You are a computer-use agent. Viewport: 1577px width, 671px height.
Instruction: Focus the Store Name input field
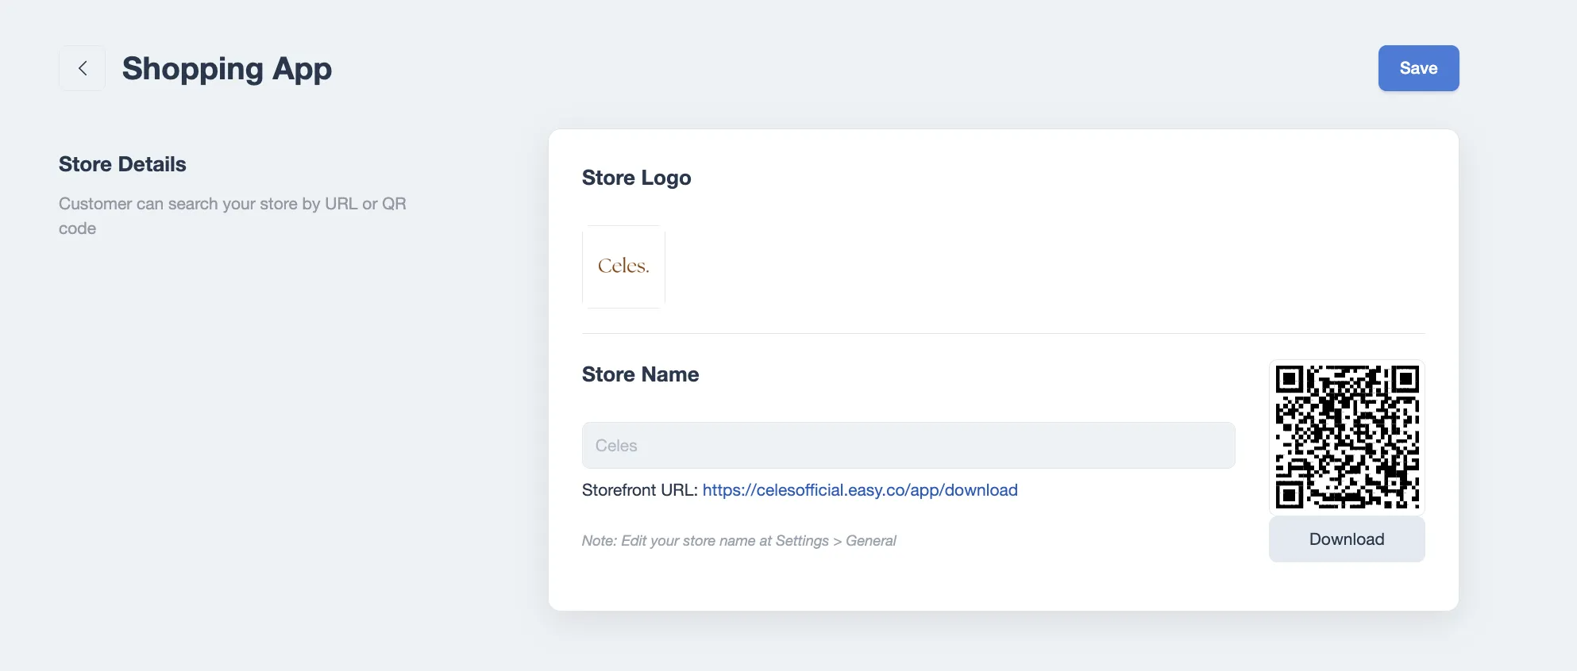(908, 445)
